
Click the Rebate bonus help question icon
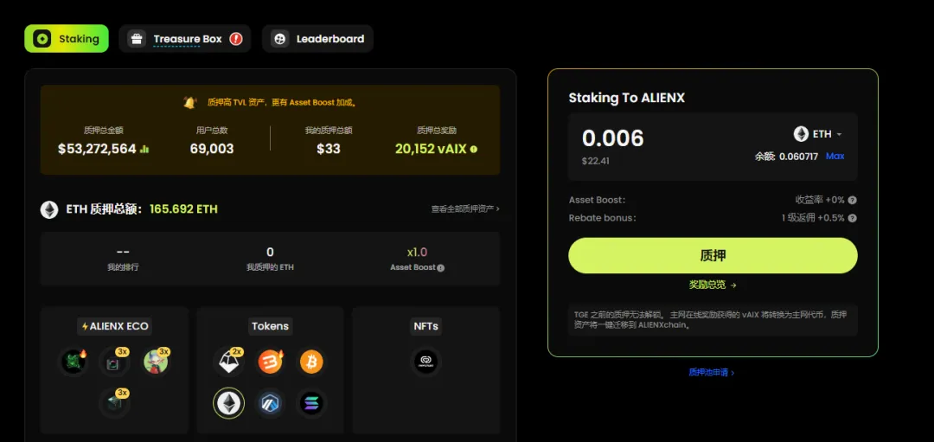(853, 218)
